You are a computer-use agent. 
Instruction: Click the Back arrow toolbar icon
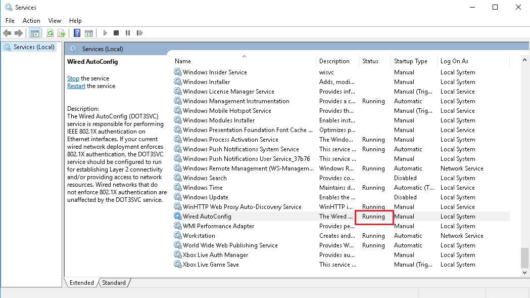tap(7, 33)
